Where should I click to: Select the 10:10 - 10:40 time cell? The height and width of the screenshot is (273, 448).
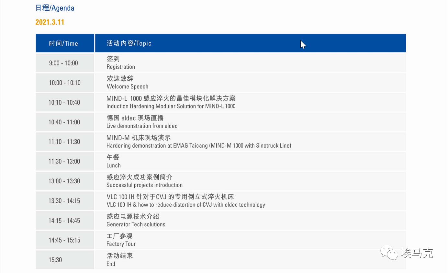[x=65, y=102]
